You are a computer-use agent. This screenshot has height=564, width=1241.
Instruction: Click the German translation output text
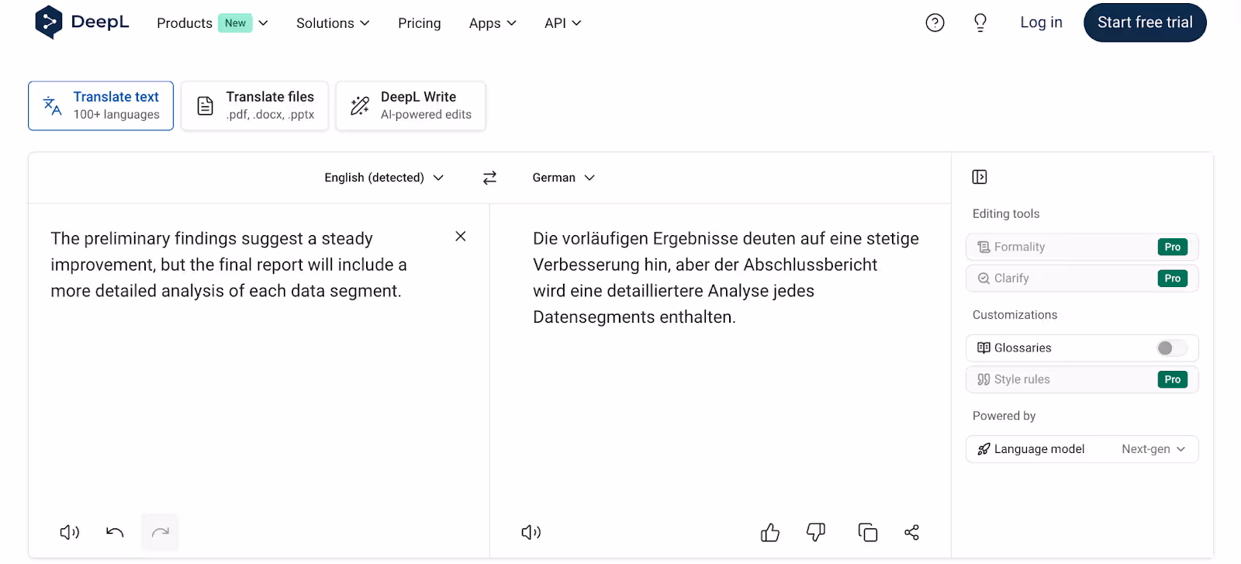click(726, 278)
